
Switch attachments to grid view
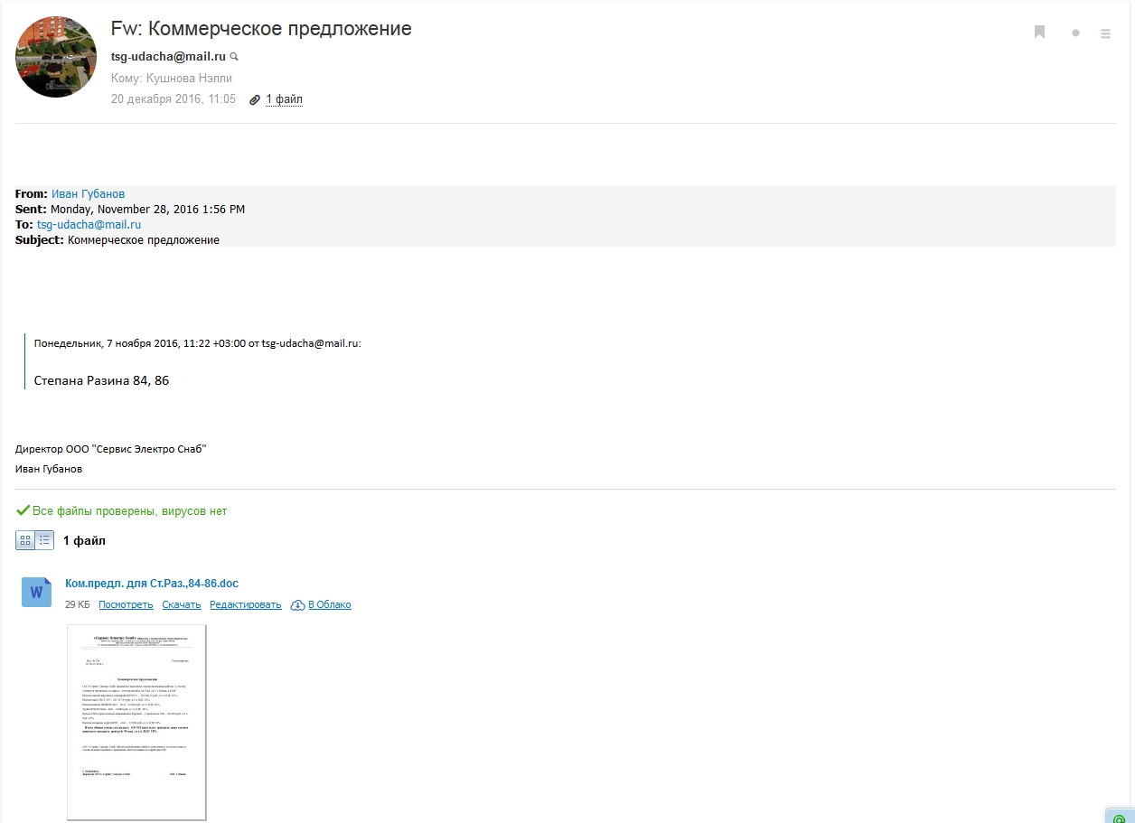pos(25,540)
